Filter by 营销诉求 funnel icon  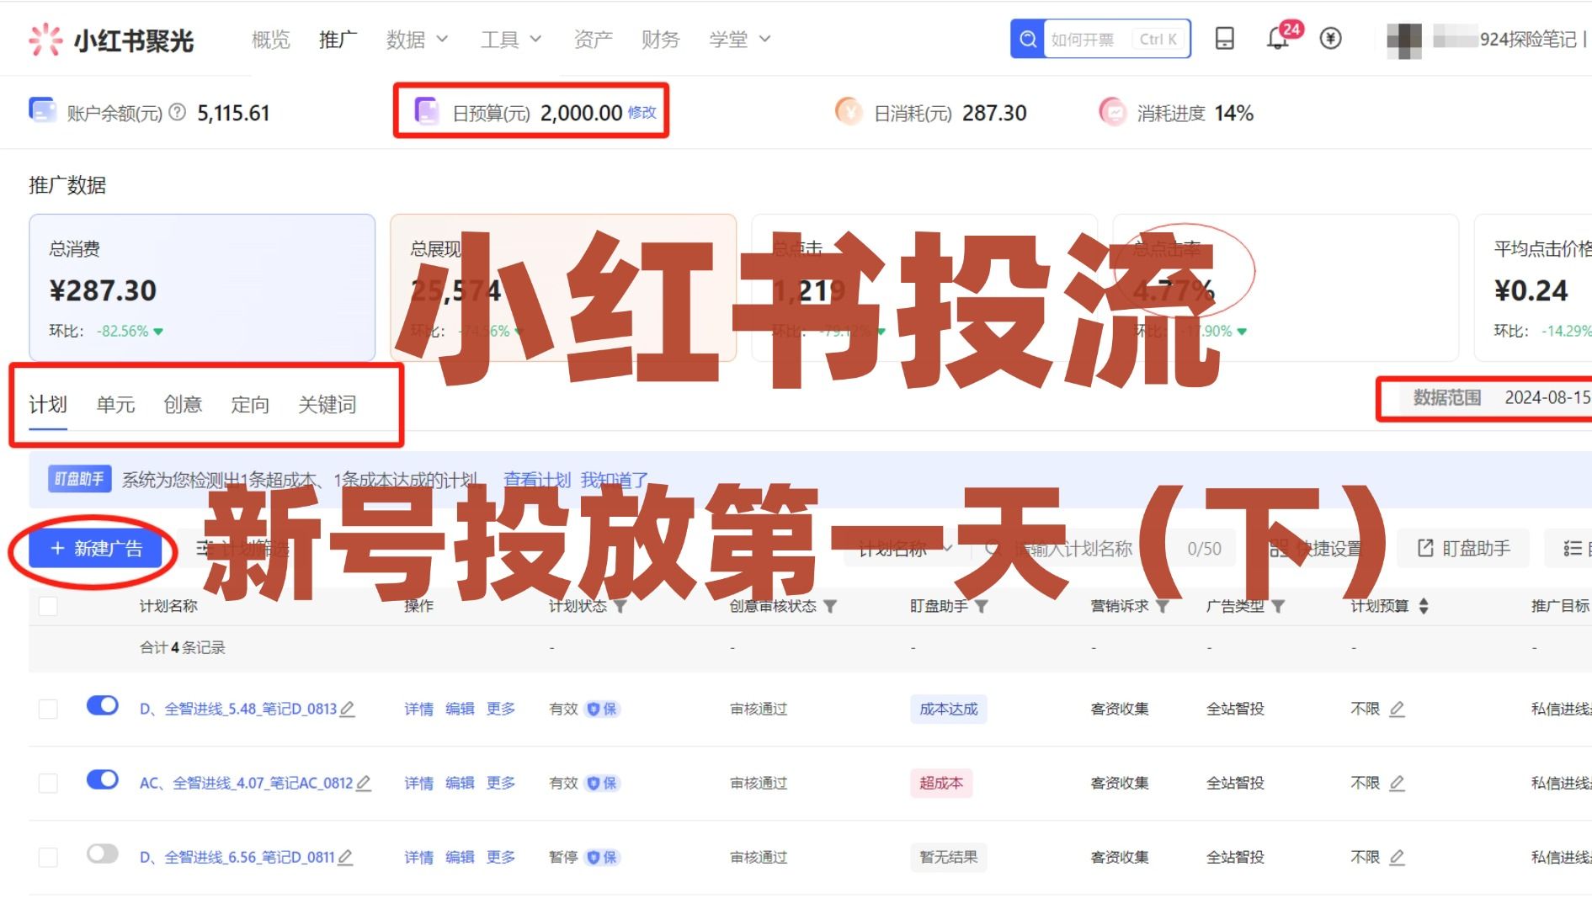(x=1163, y=606)
